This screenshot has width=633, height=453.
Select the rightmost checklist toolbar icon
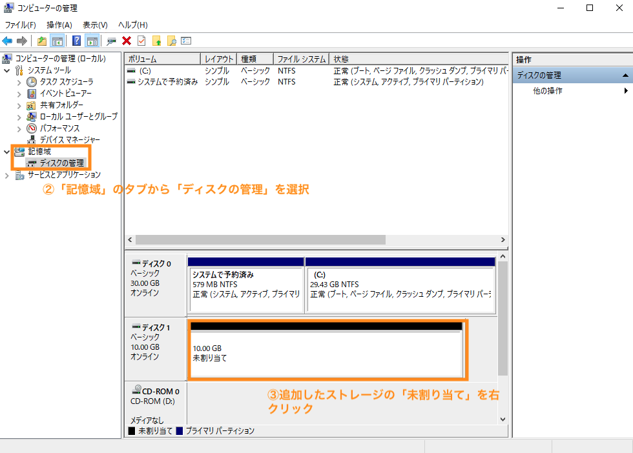[x=185, y=40]
